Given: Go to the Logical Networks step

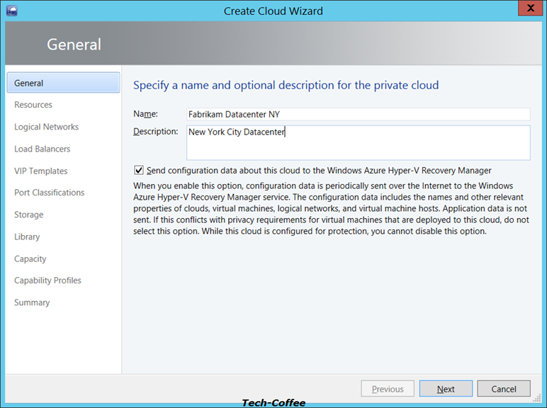Looking at the screenshot, I should (x=46, y=127).
